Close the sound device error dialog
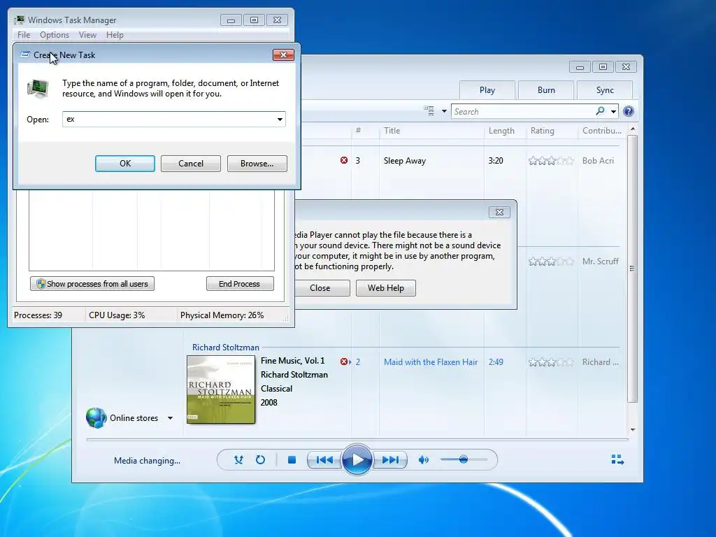 coord(320,288)
